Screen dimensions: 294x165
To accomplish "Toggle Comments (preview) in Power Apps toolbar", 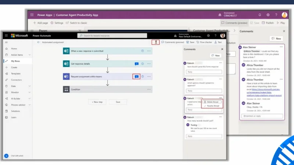I will [234, 23].
